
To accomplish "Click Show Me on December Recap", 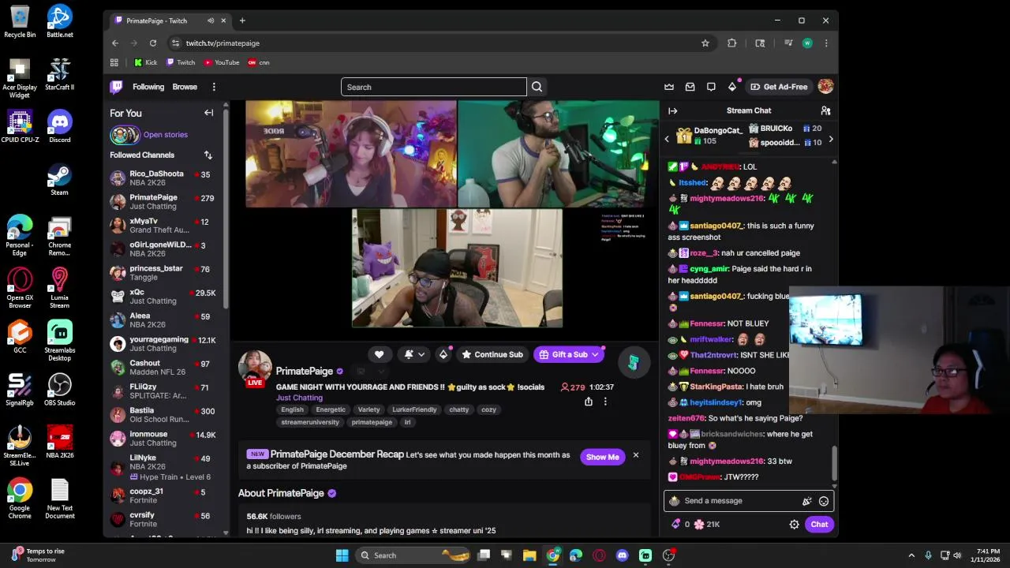I will [602, 457].
